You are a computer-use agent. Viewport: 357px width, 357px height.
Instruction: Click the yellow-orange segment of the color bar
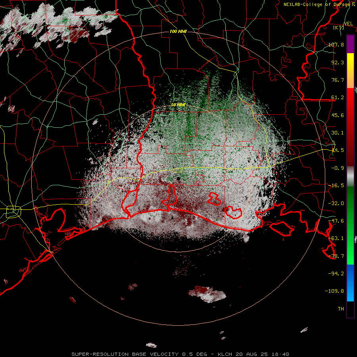click(x=350, y=71)
